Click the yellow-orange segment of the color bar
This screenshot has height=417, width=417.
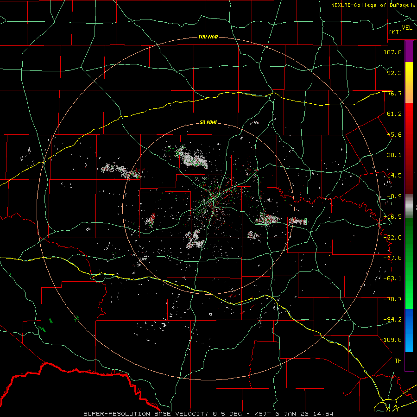(x=409, y=82)
